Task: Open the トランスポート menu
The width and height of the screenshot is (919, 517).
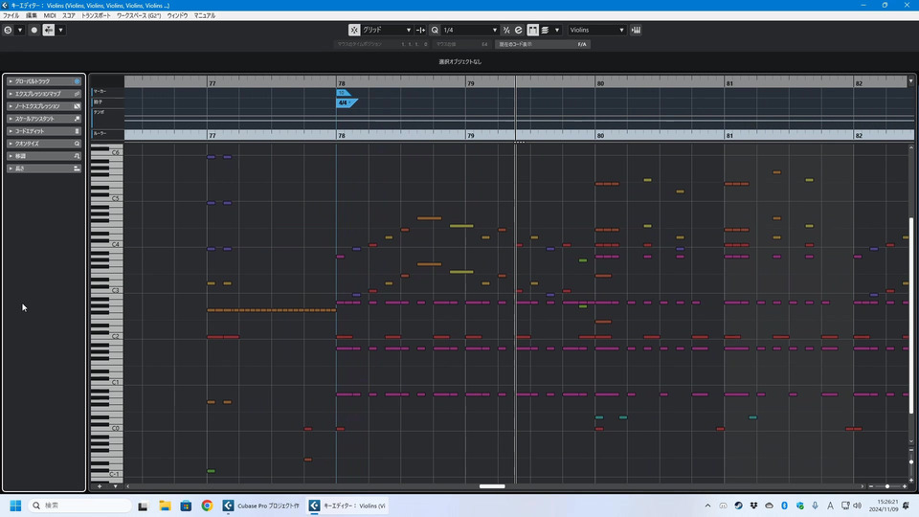Action: [96, 16]
